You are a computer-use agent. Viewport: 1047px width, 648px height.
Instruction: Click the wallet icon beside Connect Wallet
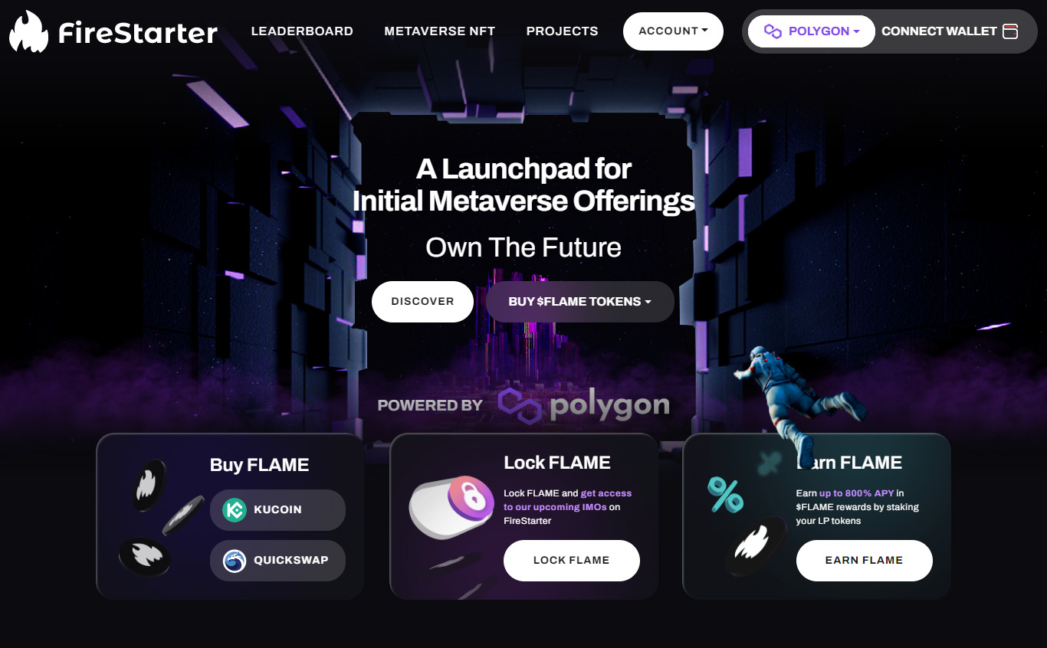pyautogui.click(x=1010, y=31)
